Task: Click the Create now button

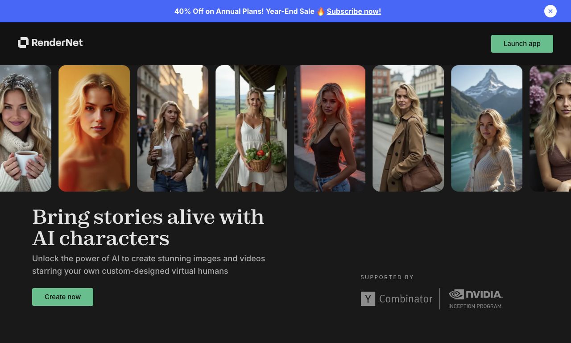Action: (x=62, y=297)
